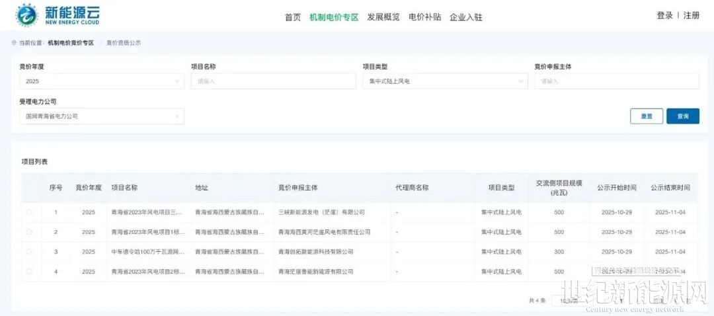
Task: Open the 机制电价专区 tab
Action: [x=334, y=17]
